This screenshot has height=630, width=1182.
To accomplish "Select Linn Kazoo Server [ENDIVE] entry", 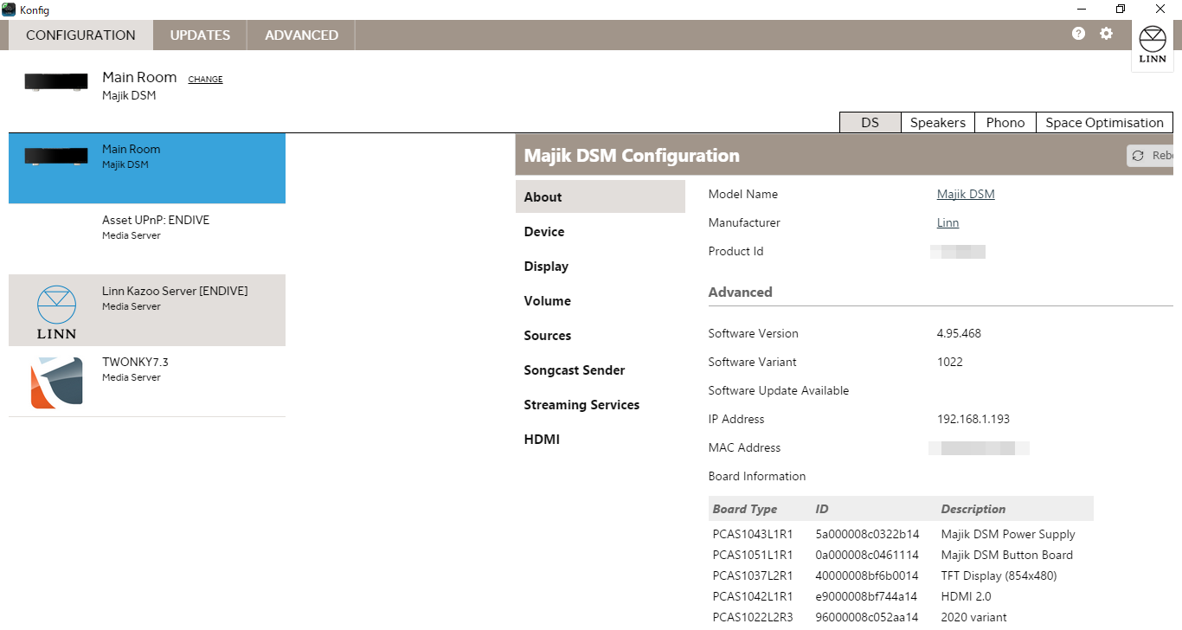I will coord(147,310).
